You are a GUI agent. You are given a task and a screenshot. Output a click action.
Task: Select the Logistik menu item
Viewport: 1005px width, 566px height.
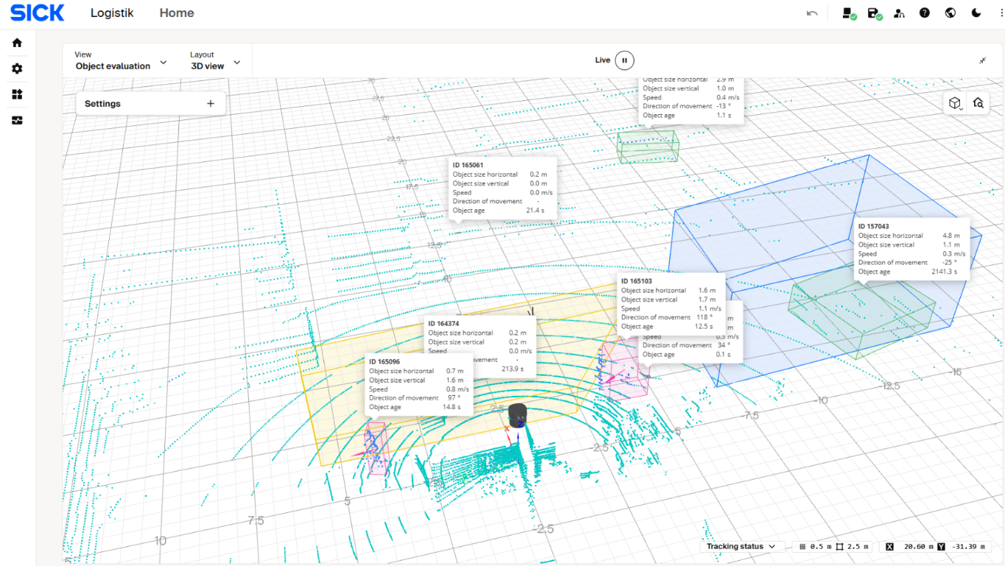[112, 13]
